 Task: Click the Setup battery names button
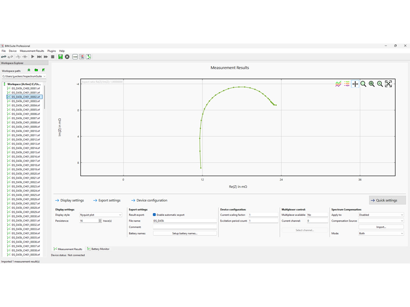184,233
